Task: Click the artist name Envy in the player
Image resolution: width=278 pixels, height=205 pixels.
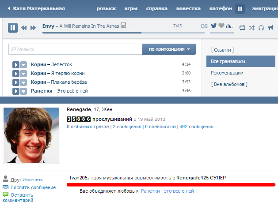Action: [48, 26]
